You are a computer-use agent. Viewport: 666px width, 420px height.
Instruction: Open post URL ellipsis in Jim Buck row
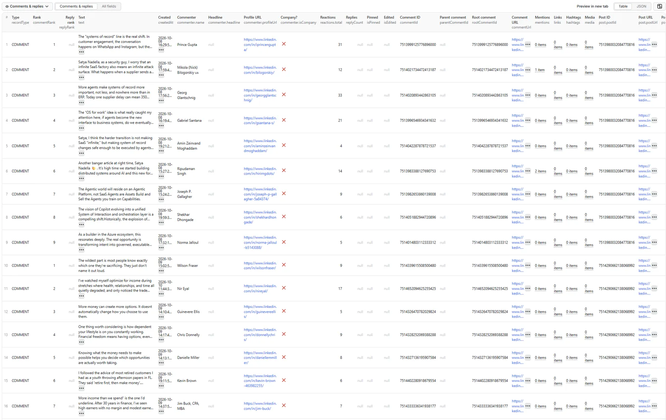coord(654,406)
